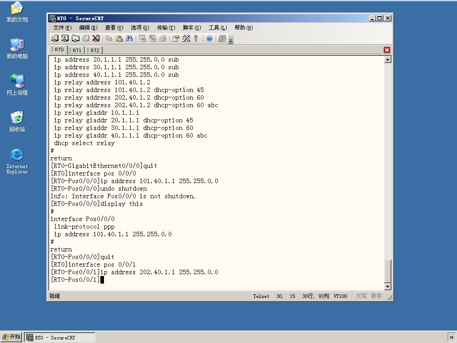Screen dimensions: 457x343
Task: Click the taskbar tray expand chevron
Action: pyautogui.click(x=452, y=338)
